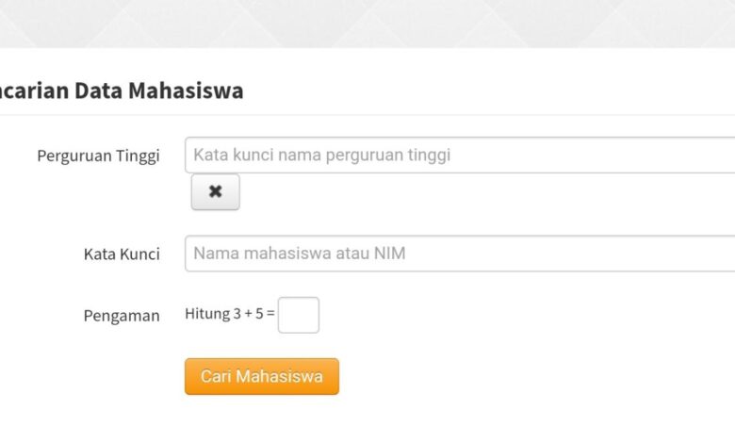Click the divider line under the heading

367,115
